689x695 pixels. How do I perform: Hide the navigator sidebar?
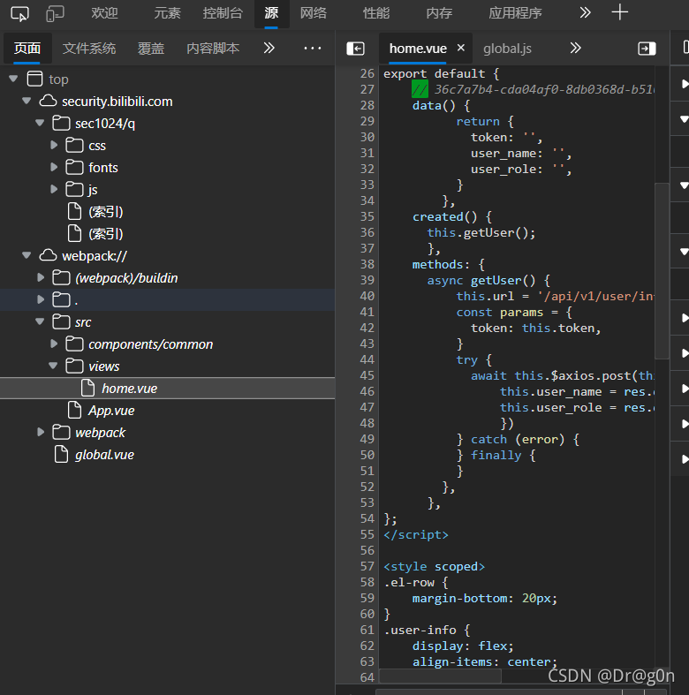coord(356,49)
